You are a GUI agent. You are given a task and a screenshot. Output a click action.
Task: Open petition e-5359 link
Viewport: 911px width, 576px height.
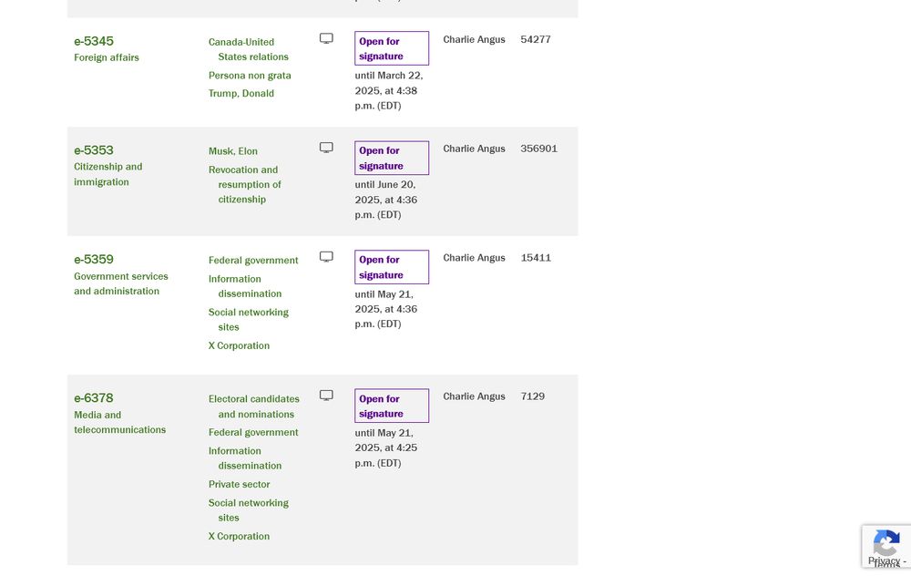coord(94,259)
